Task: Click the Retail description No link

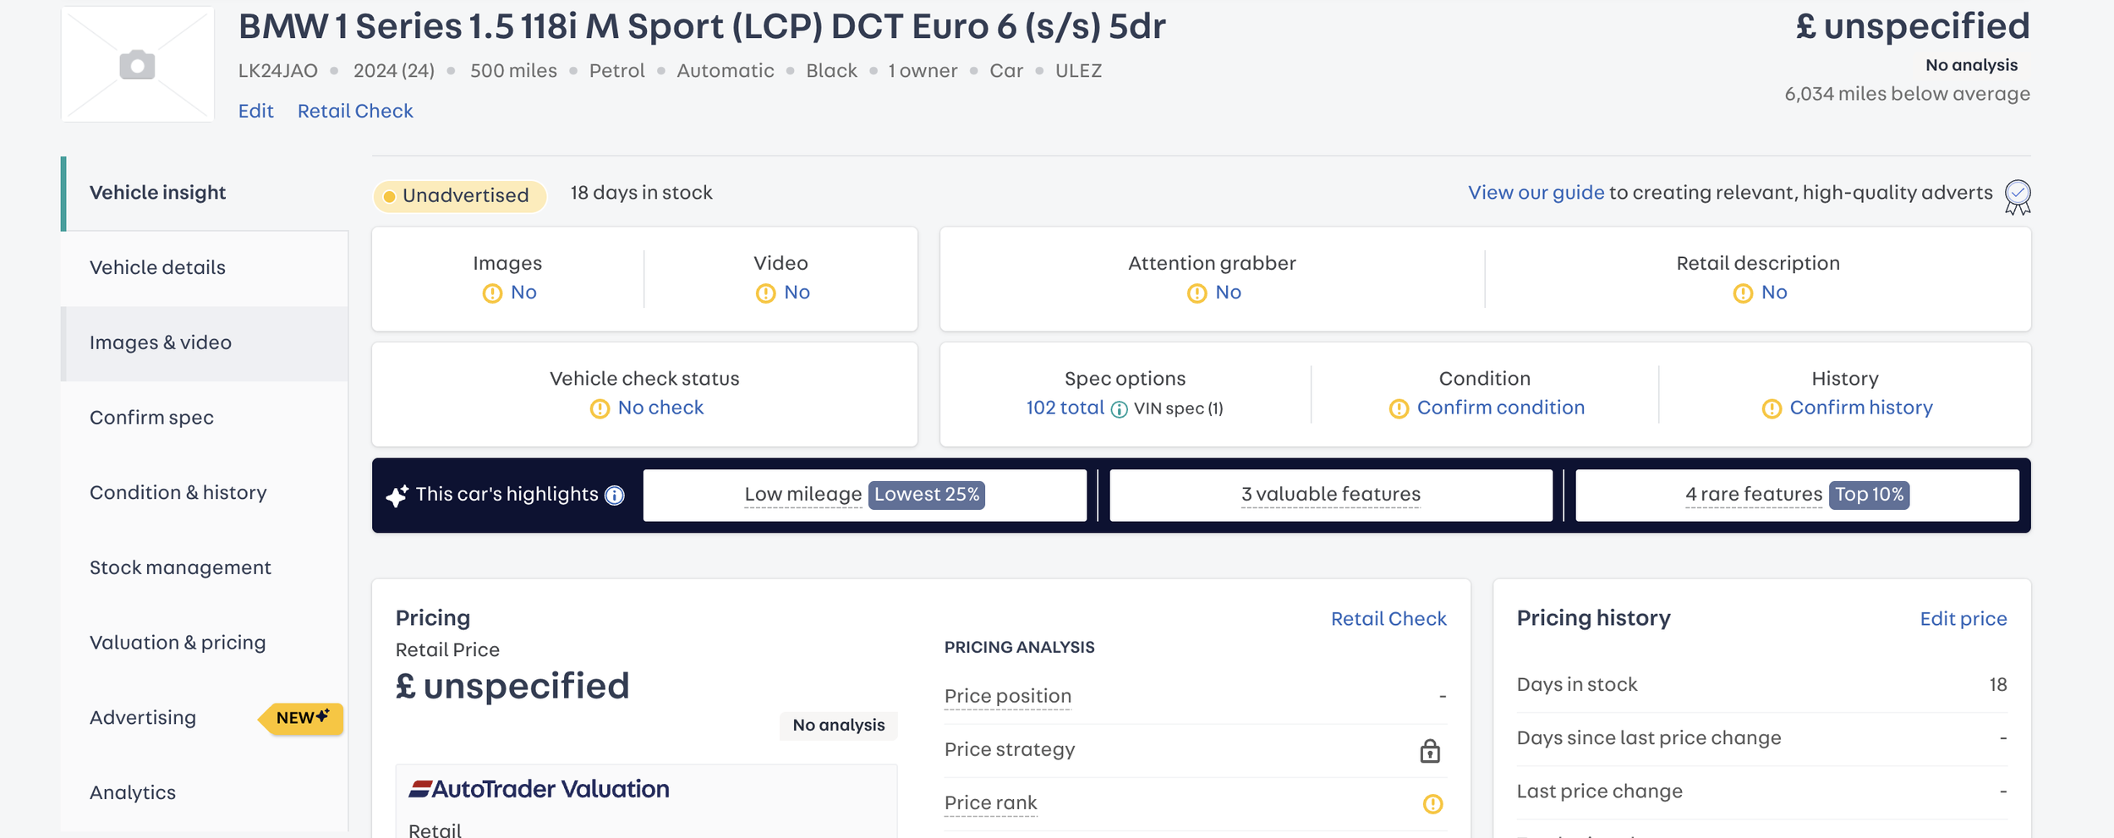Action: (1774, 293)
